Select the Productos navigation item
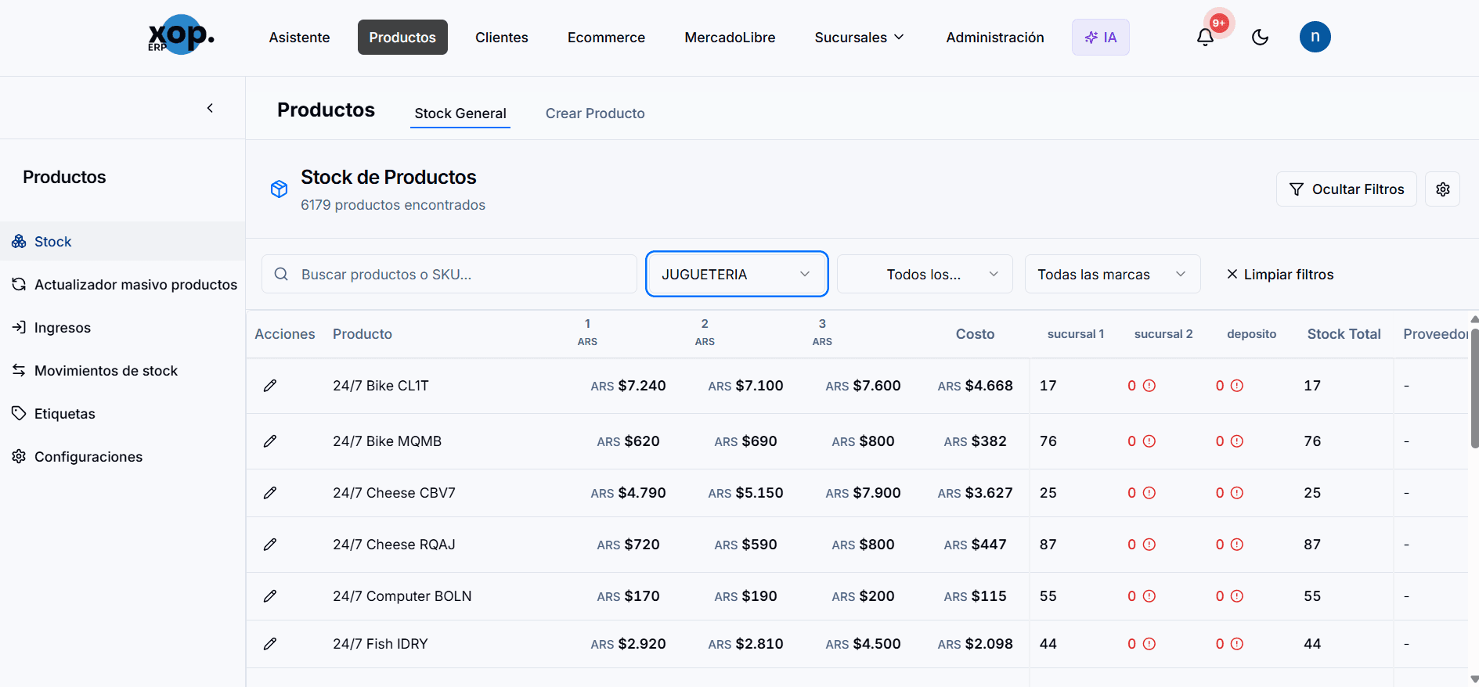The height and width of the screenshot is (687, 1479). coord(402,38)
